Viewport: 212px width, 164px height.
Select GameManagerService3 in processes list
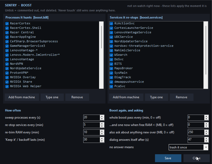click(52, 46)
